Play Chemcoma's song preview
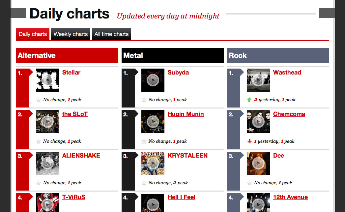The image size is (345, 212). [258, 122]
